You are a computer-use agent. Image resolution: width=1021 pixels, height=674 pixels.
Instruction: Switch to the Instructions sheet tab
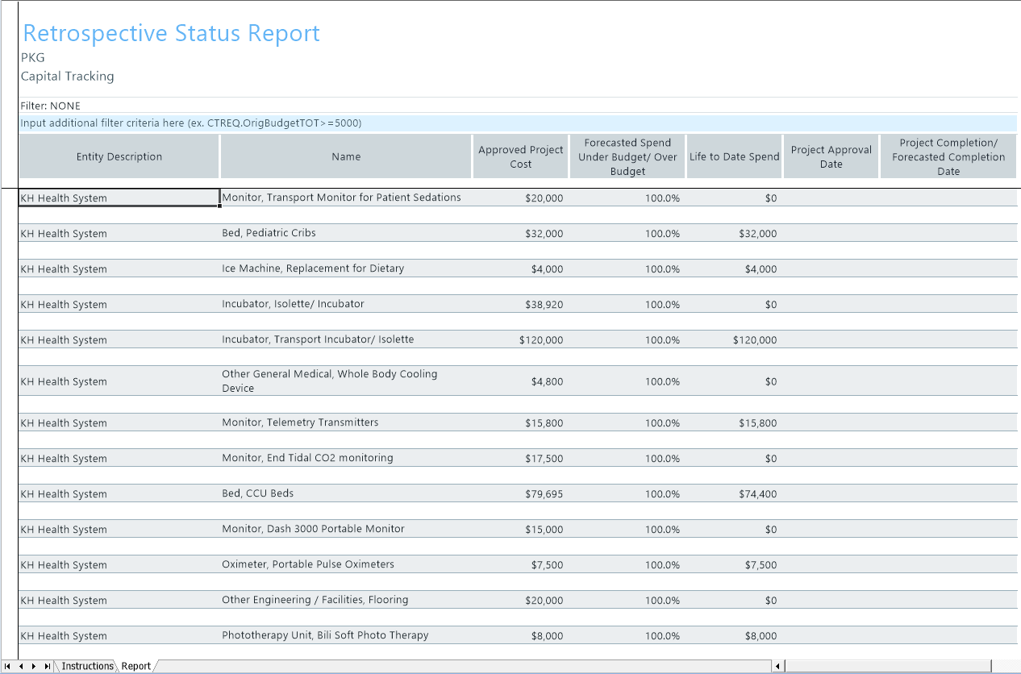(87, 666)
